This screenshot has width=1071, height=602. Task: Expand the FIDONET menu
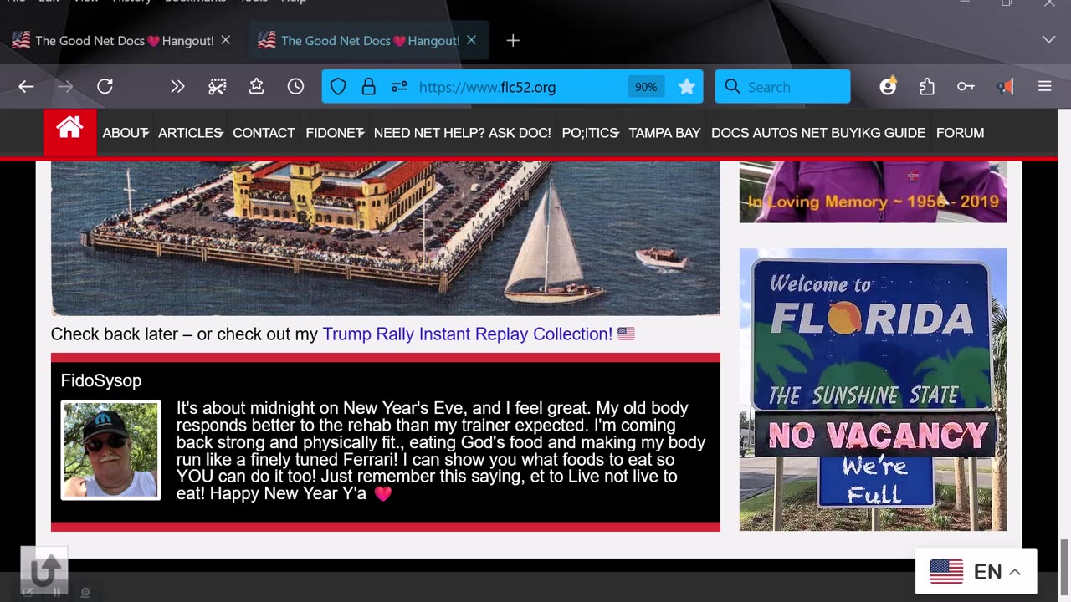335,133
